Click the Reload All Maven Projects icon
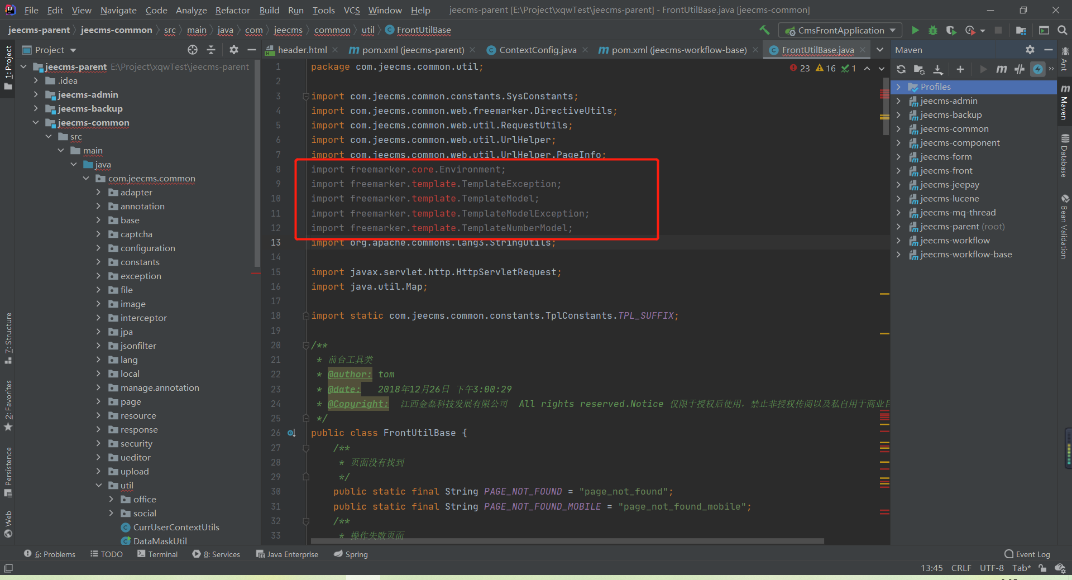This screenshot has height=580, width=1072. [901, 69]
